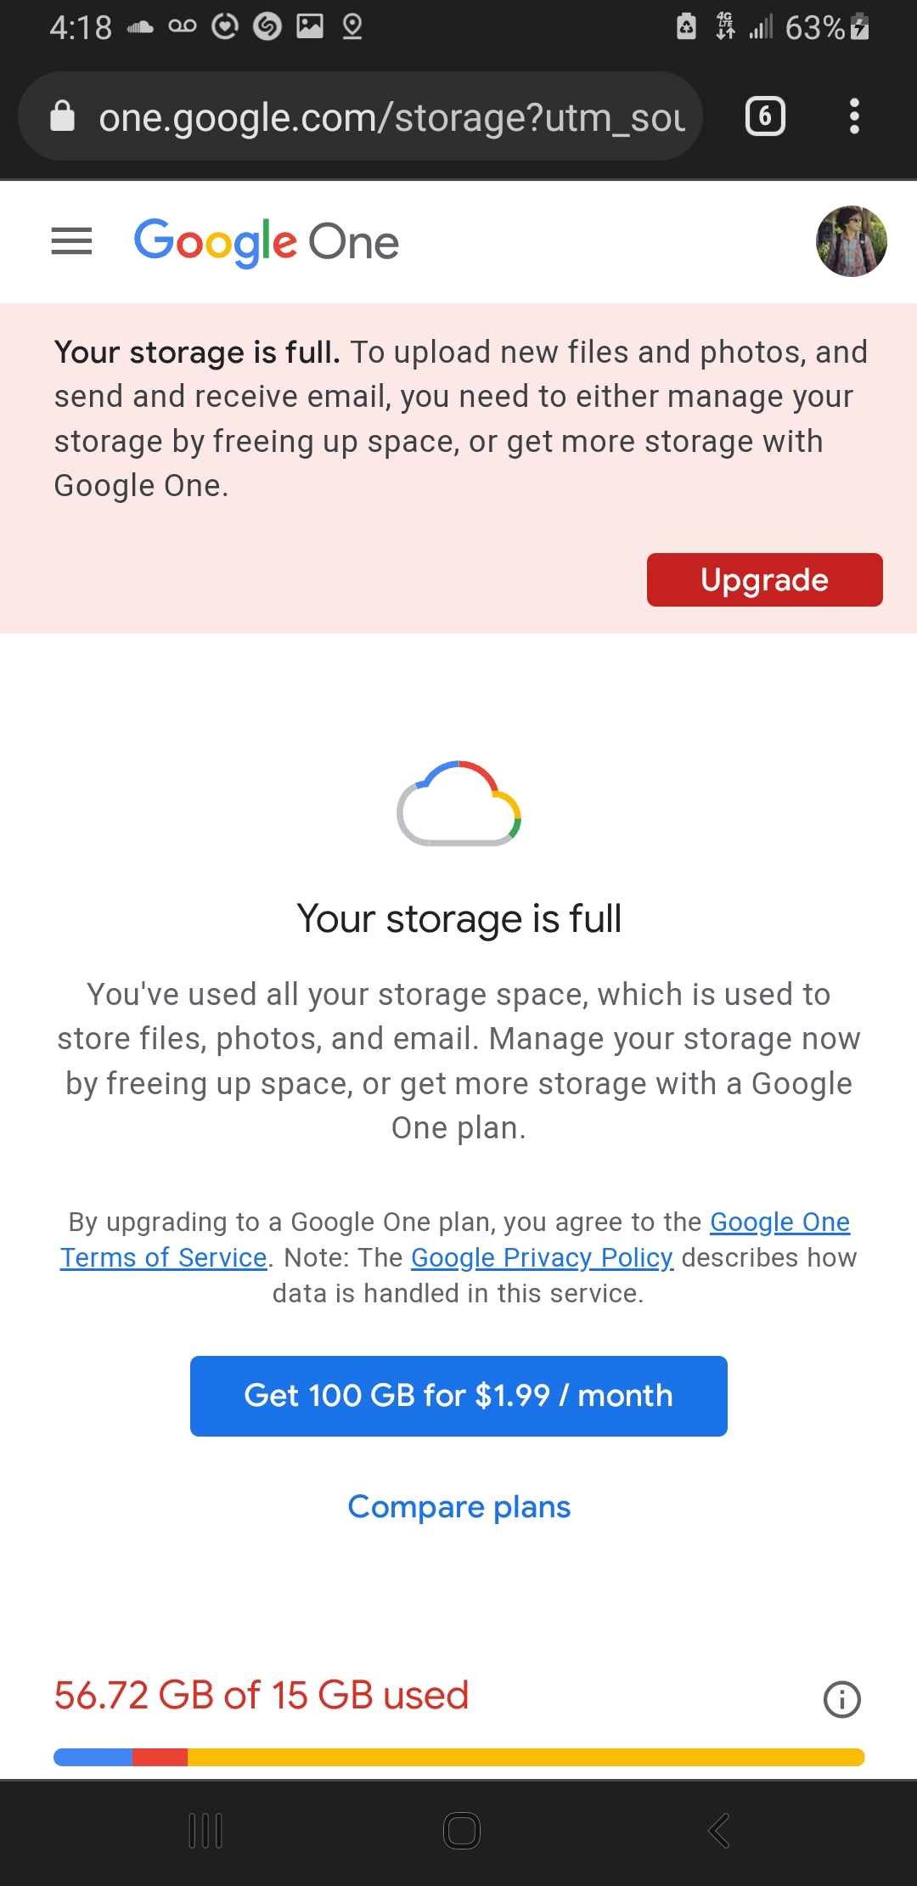The width and height of the screenshot is (917, 1886).
Task: Open the Google Privacy Policy
Action: [542, 1257]
